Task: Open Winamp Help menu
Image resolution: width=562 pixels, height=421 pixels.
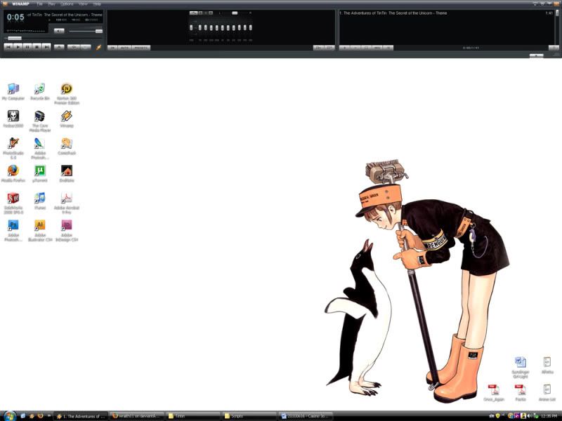Action: 97,4
